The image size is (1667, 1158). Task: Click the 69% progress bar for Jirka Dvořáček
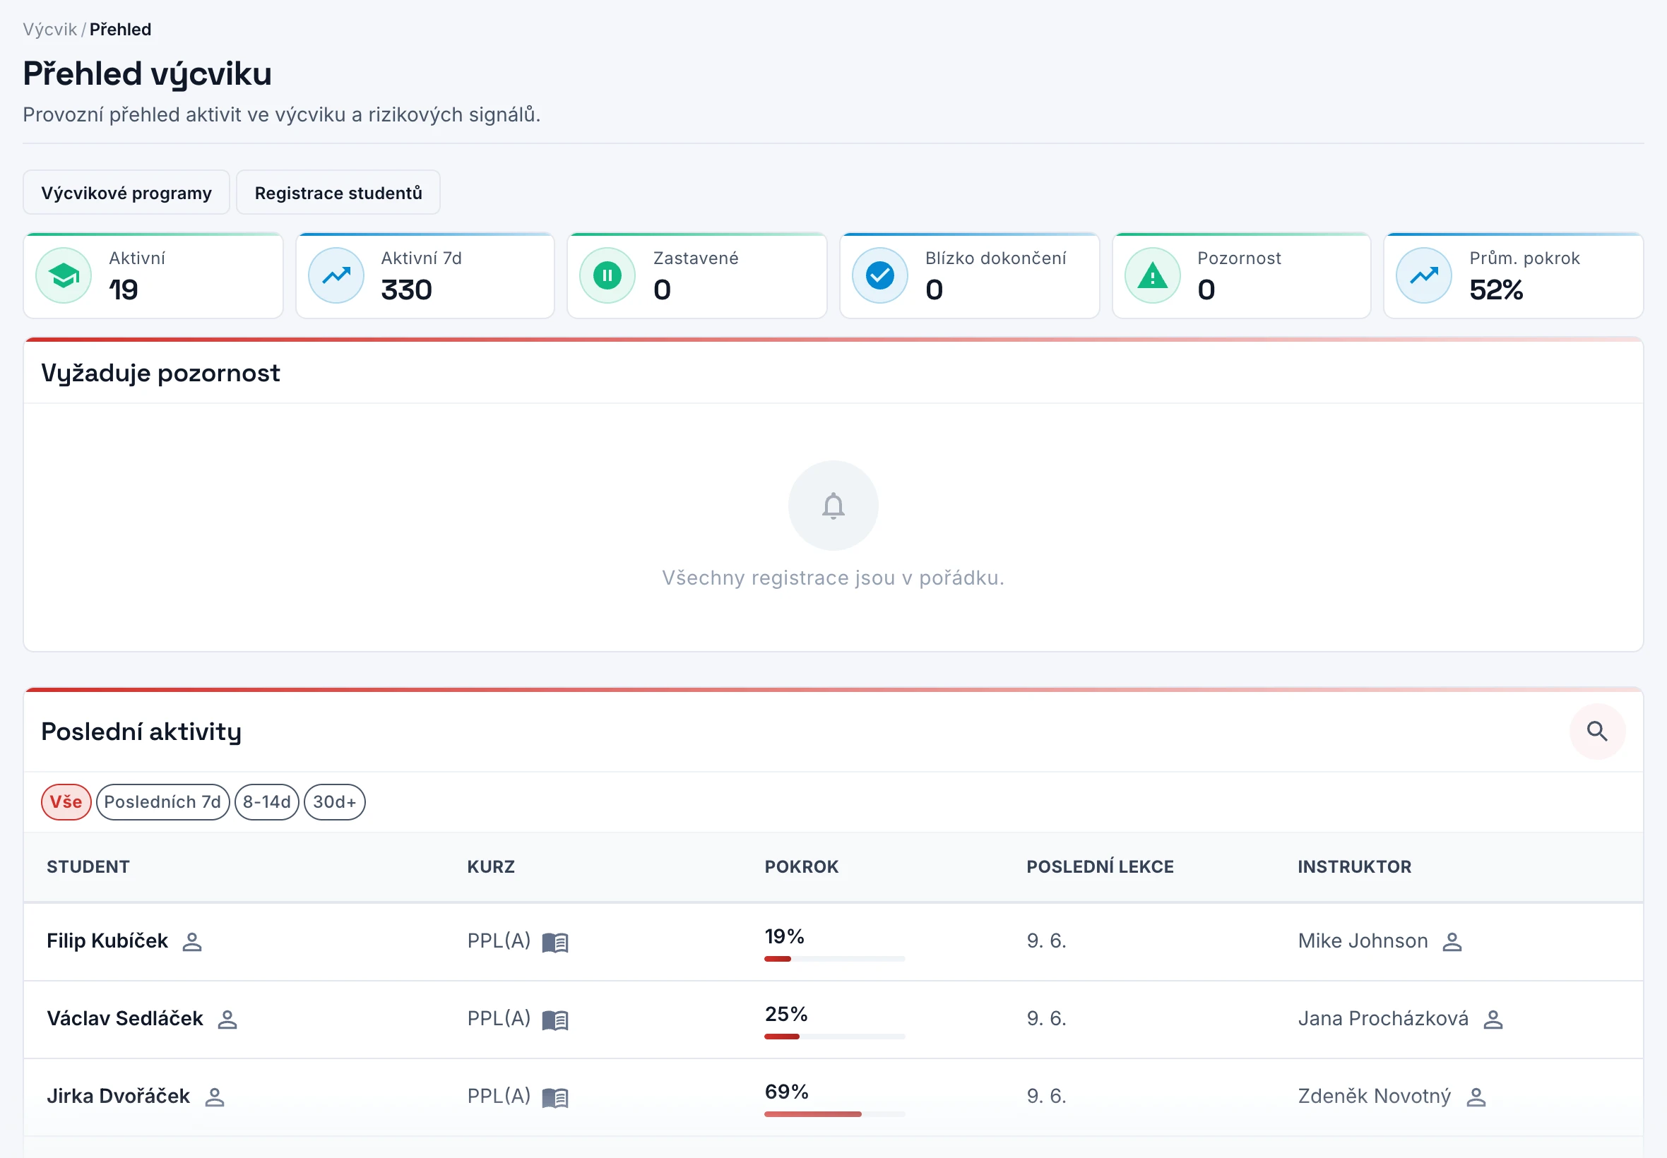point(835,1114)
